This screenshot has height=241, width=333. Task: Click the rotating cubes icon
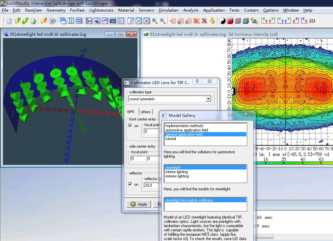click(x=254, y=21)
